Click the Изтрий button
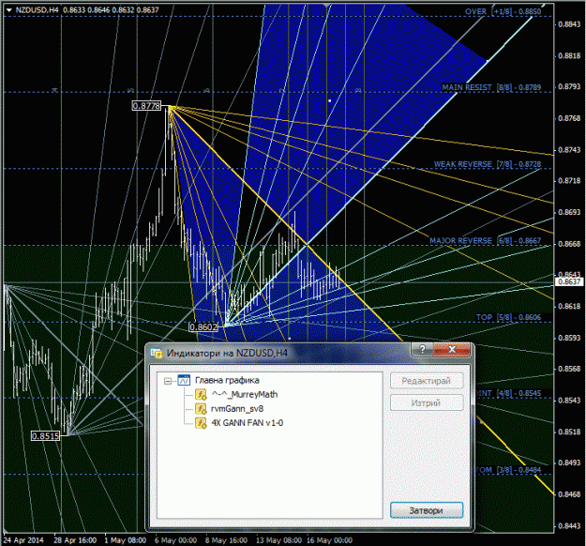 click(427, 402)
